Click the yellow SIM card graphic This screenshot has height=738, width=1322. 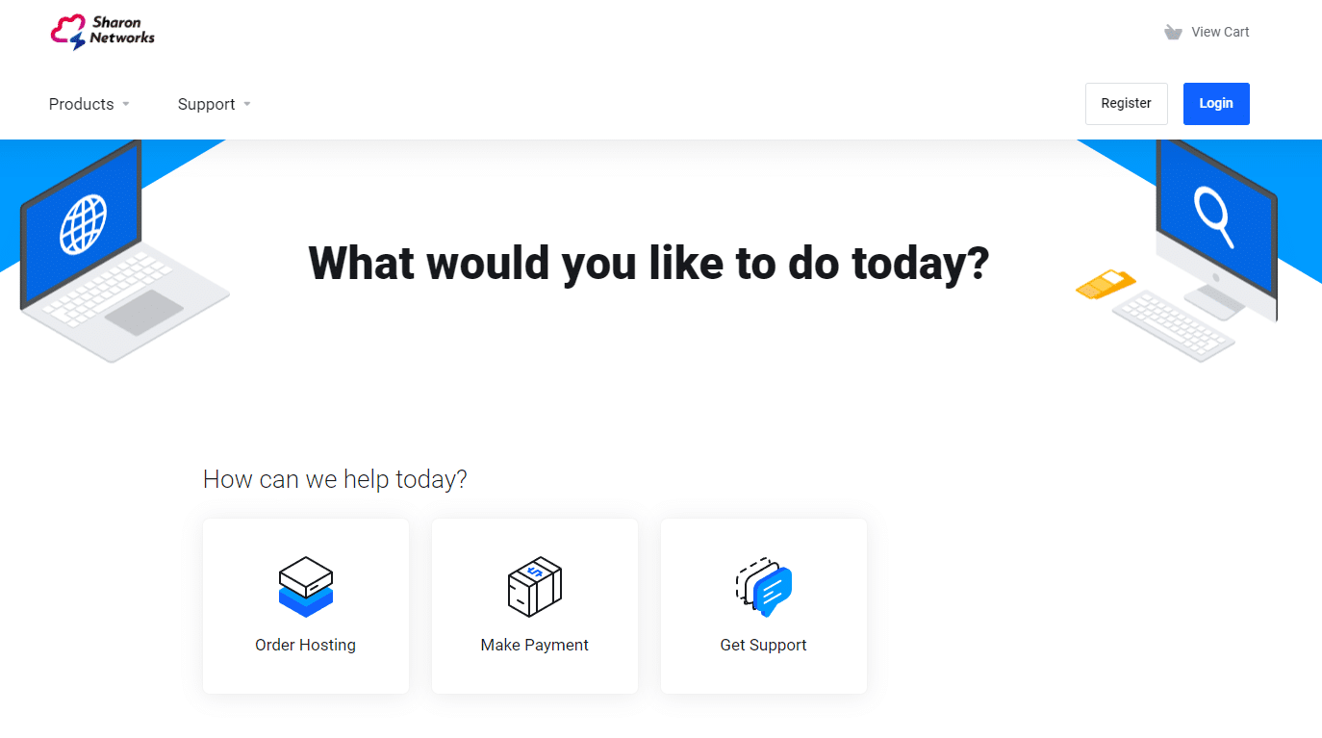point(1106,285)
